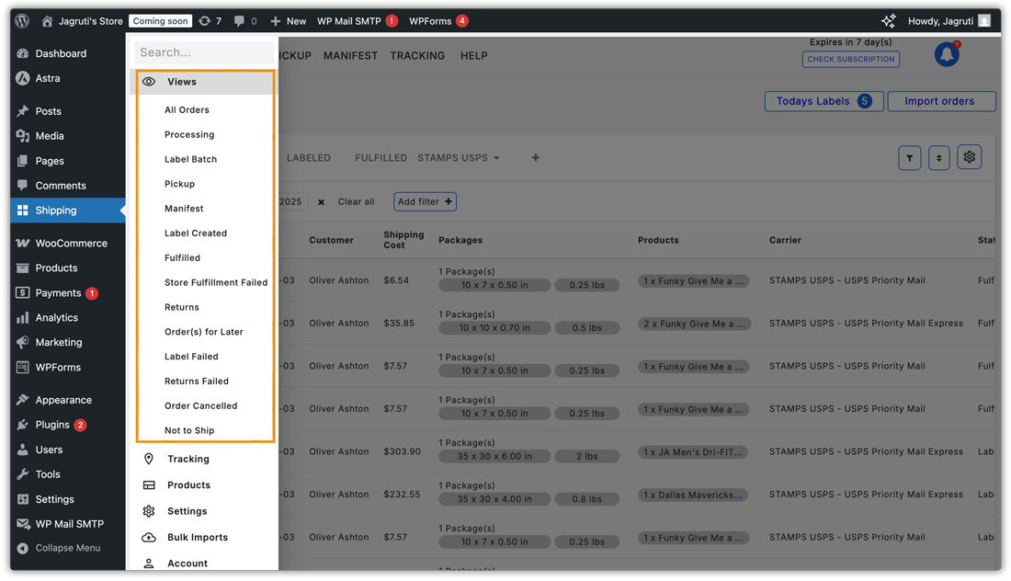Click the Add filter button
Viewport: 1011px width, 581px height.
[x=425, y=202]
